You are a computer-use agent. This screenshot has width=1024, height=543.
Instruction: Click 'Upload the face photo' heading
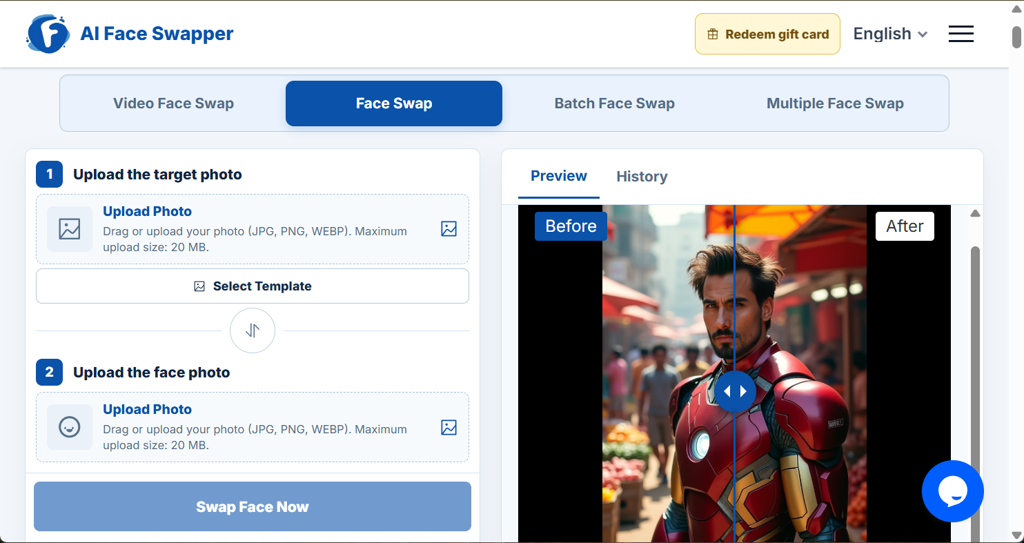pyautogui.click(x=152, y=373)
